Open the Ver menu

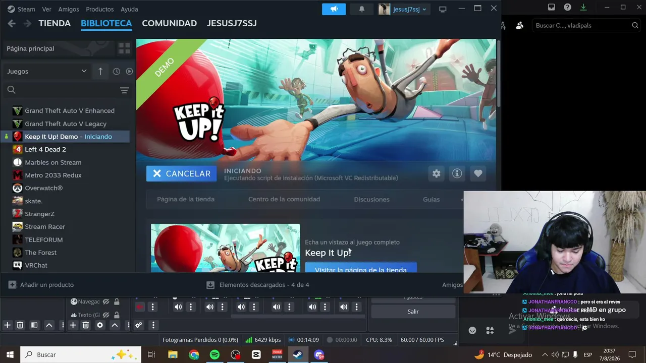pos(46,9)
